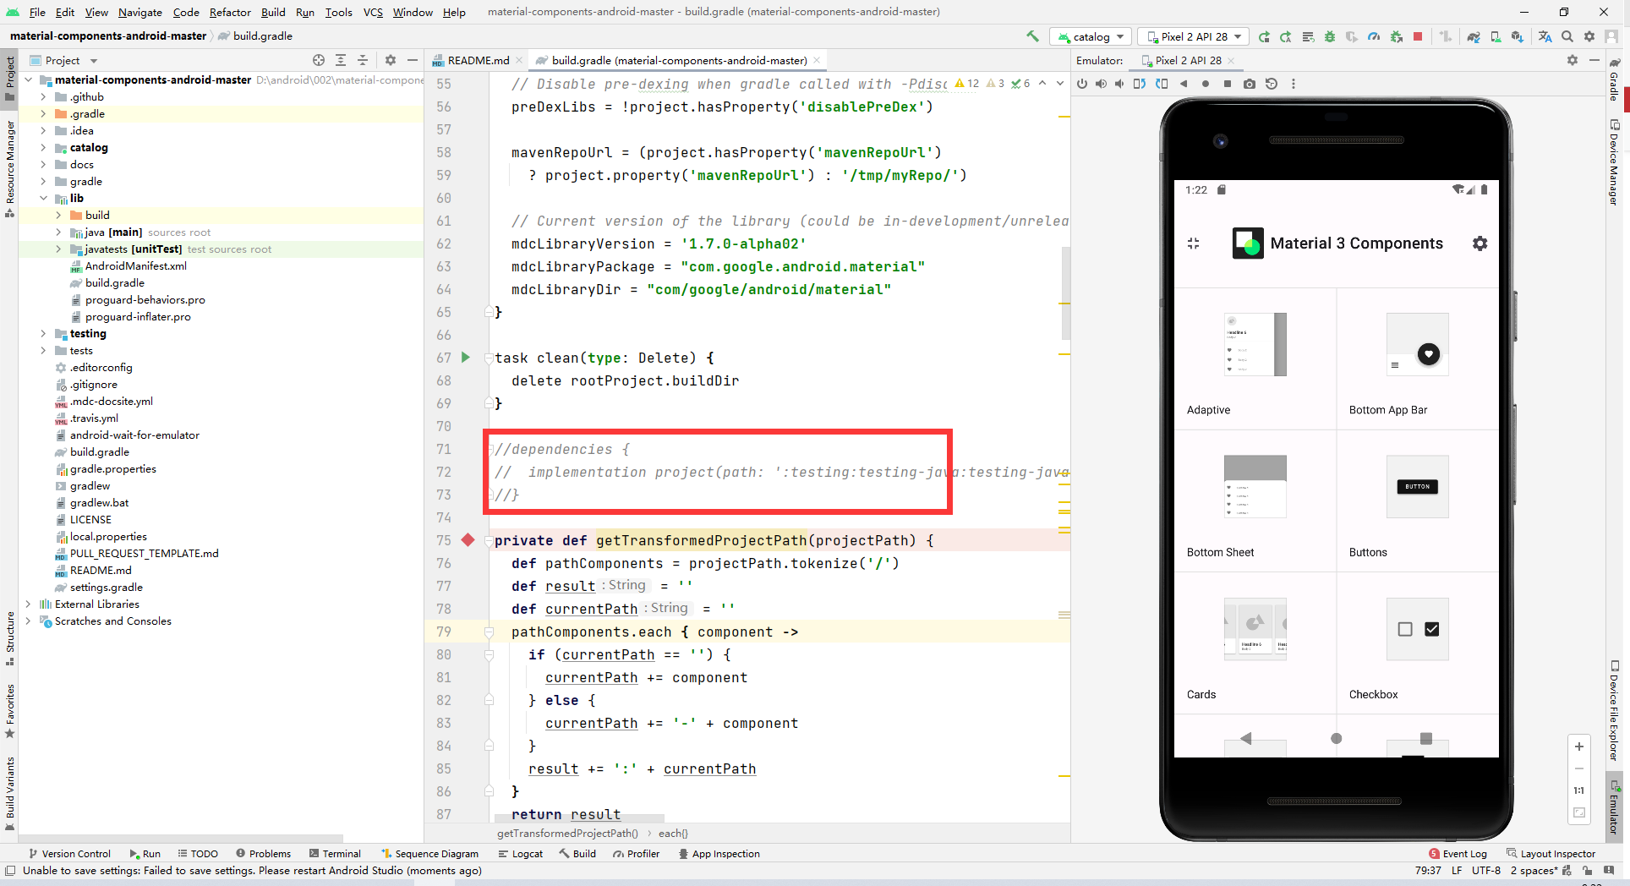Toggle the Device File Explorer side tab

(x=1614, y=710)
